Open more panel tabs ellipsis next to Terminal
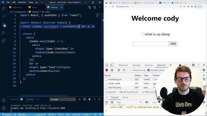The width and height of the screenshot is (207, 116). [x=38, y=100]
